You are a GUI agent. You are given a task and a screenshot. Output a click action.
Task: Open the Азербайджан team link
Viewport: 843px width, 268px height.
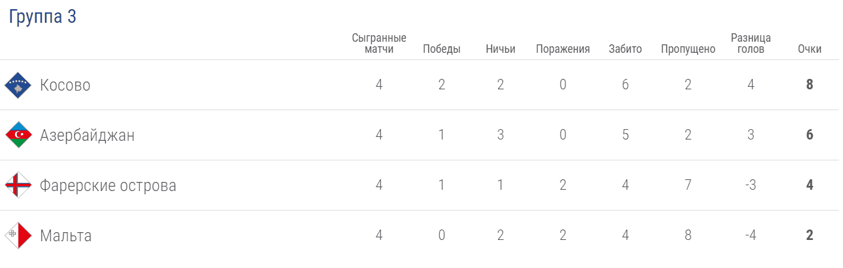[87, 136]
